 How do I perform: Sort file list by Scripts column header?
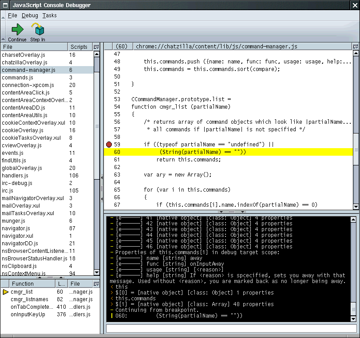coord(79,47)
